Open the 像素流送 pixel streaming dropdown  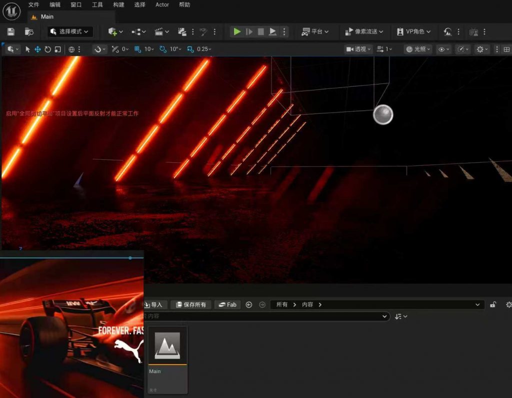coord(364,31)
